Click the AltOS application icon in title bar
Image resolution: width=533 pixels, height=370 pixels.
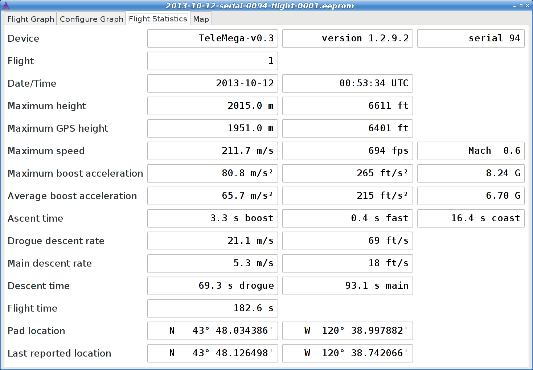click(x=6, y=5)
